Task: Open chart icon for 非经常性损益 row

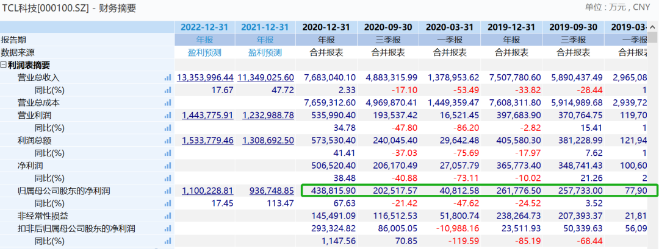Action: pos(168,216)
